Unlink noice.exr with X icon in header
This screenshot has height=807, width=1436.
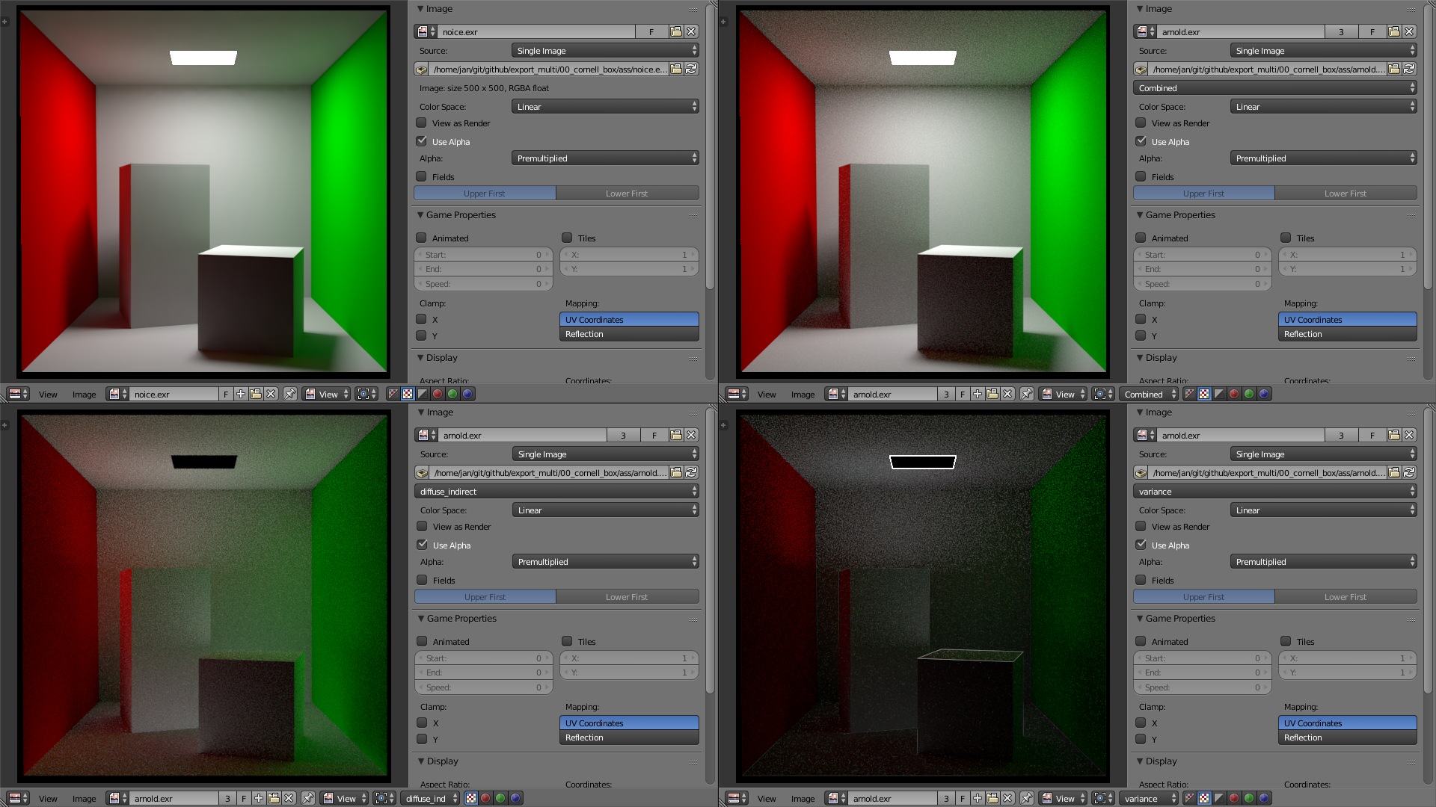pos(271,394)
